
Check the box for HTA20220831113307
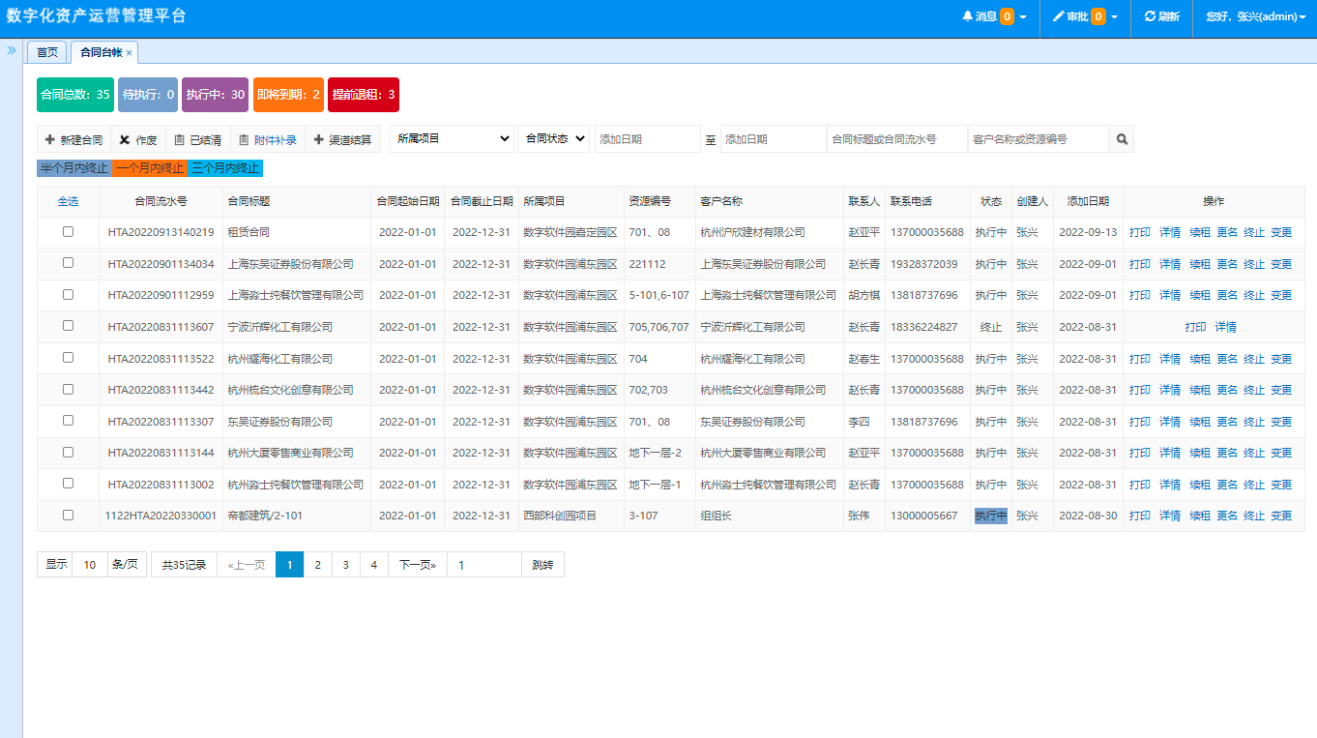(x=68, y=420)
